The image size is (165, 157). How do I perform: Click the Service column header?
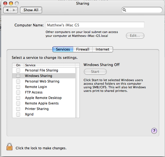[50, 65]
